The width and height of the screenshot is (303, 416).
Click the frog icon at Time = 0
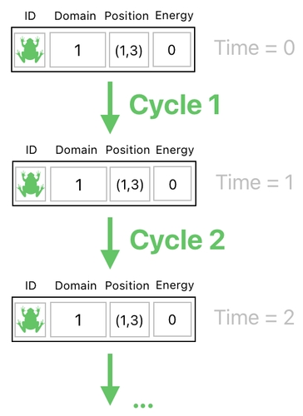30,50
